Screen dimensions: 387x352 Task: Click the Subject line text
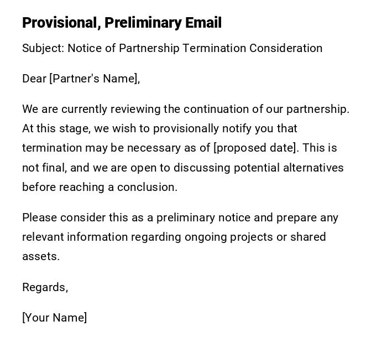172,48
